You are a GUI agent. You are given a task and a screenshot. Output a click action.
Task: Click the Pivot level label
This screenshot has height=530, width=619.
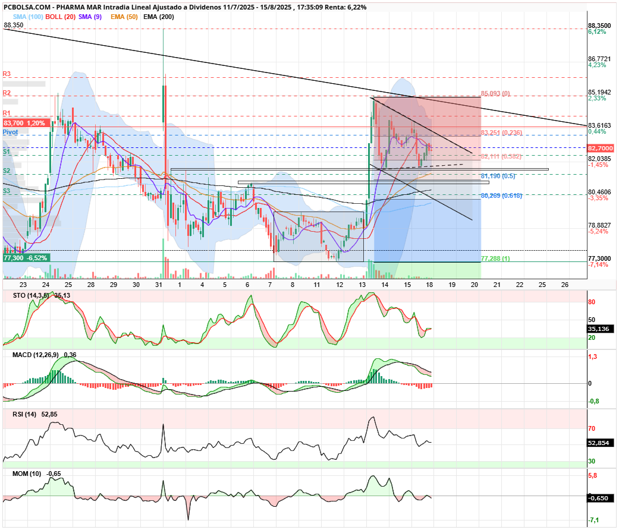10,132
